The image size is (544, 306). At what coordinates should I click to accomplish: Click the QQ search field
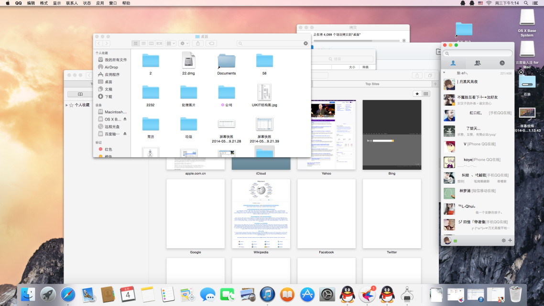(x=478, y=54)
